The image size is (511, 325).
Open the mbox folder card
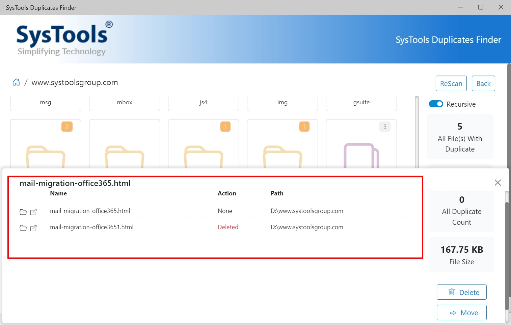(125, 103)
